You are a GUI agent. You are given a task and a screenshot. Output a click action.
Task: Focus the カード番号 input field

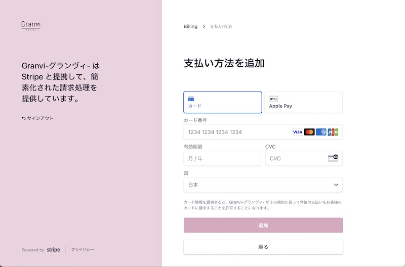(263, 132)
